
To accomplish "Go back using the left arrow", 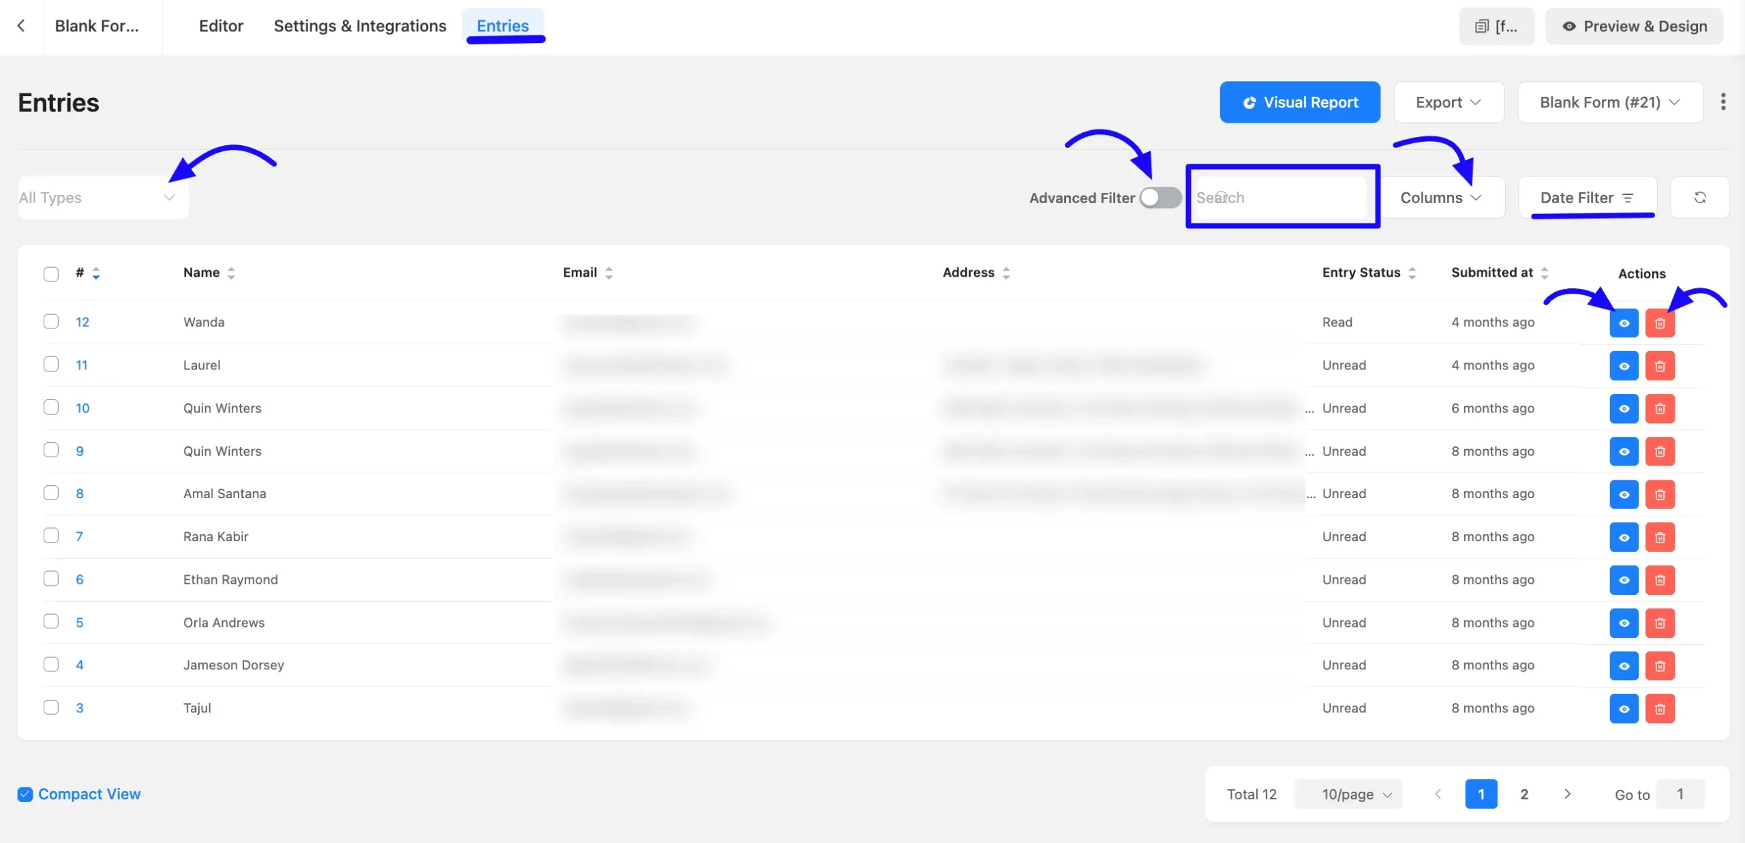I will point(21,26).
